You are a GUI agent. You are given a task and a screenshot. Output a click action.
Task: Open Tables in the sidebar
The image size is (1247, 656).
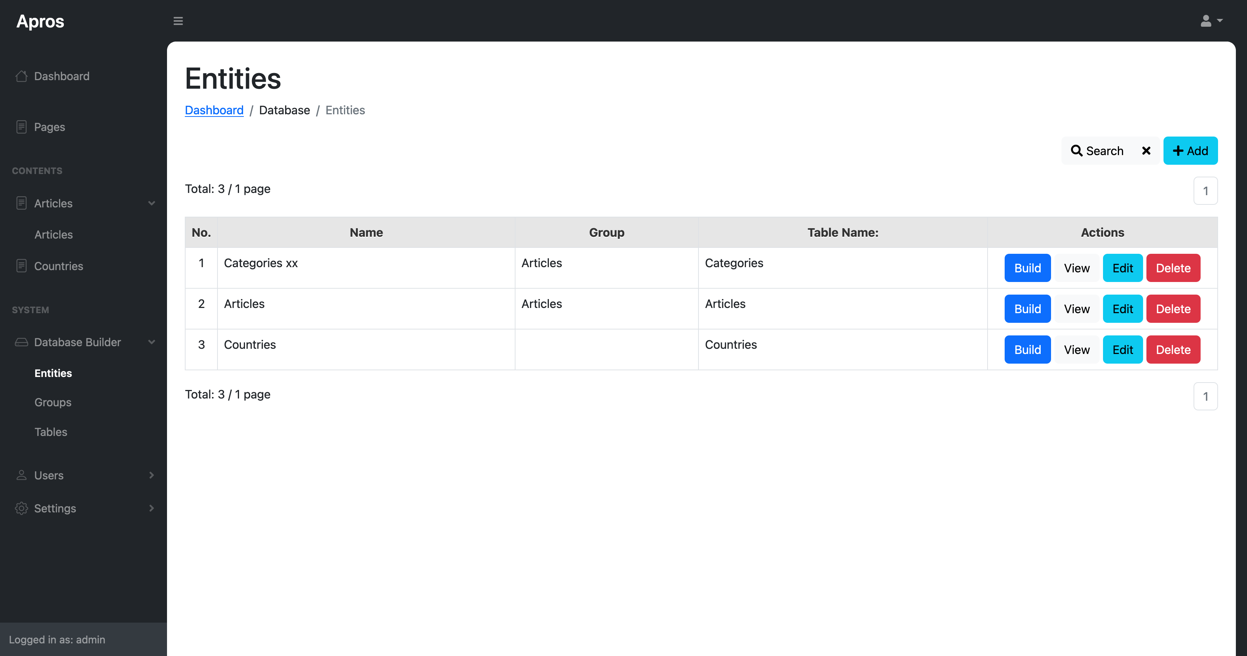pyautogui.click(x=51, y=432)
